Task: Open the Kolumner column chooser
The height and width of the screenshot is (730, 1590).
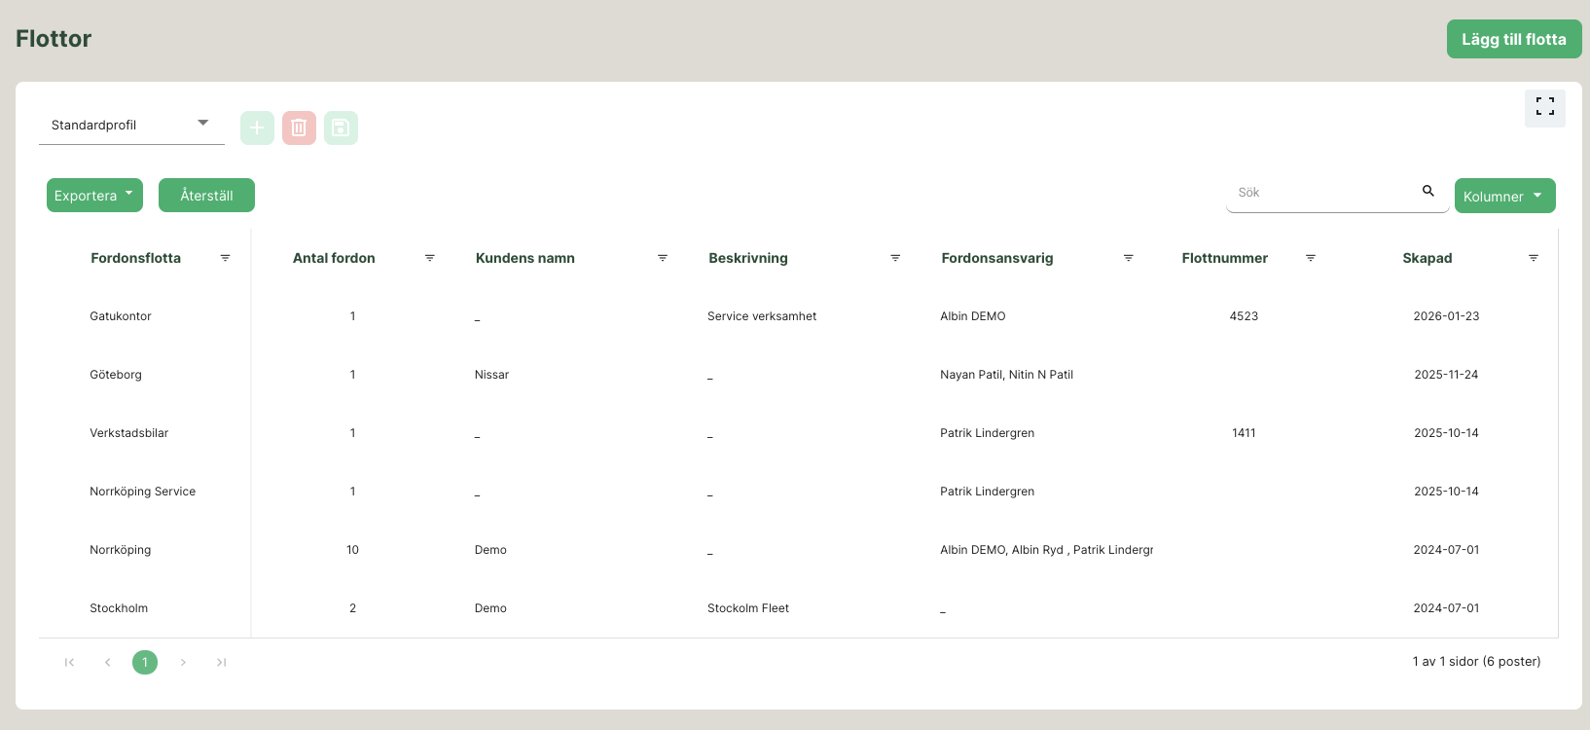Action: click(1504, 196)
